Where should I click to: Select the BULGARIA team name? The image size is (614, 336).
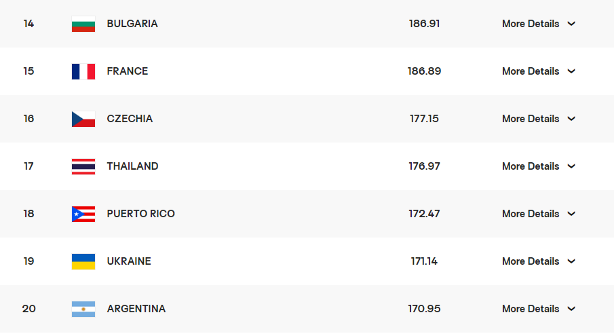132,24
